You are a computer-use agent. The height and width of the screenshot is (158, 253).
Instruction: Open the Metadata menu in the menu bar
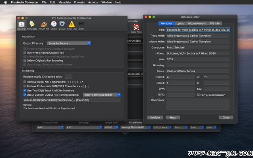pyautogui.click(x=64, y=2)
